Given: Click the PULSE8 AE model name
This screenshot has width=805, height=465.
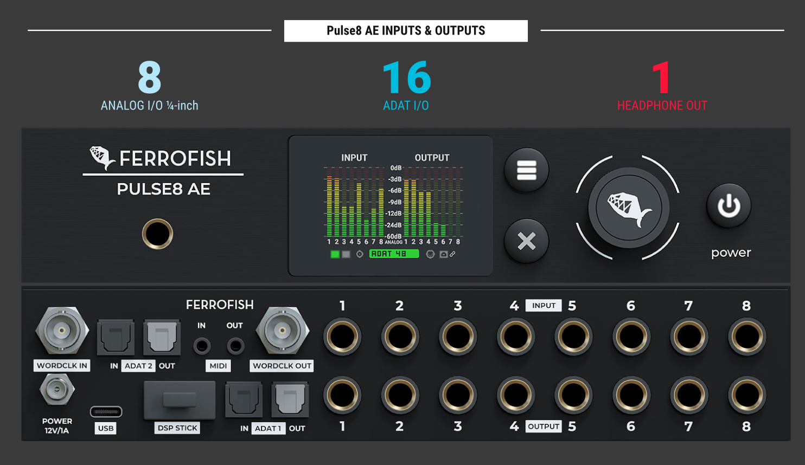Looking at the screenshot, I should 163,189.
